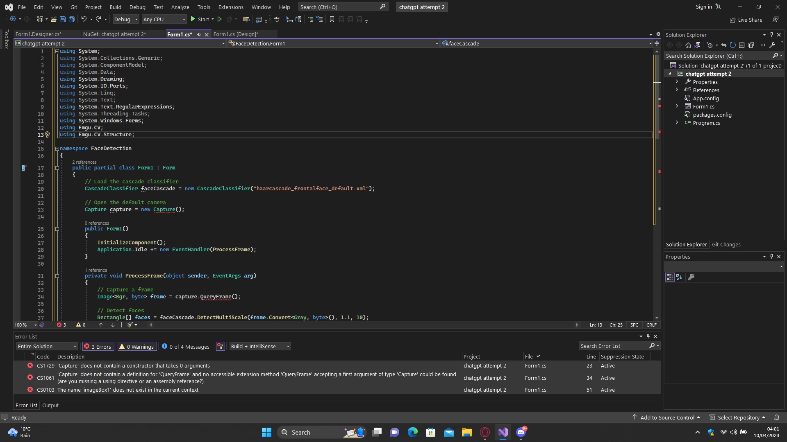
Task: Click lightbulb quick actions on line 13
Action: tap(47, 135)
